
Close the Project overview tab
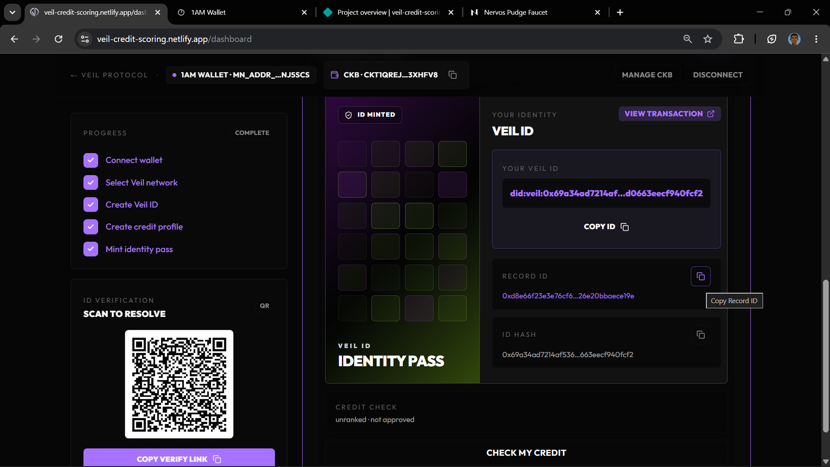click(451, 13)
